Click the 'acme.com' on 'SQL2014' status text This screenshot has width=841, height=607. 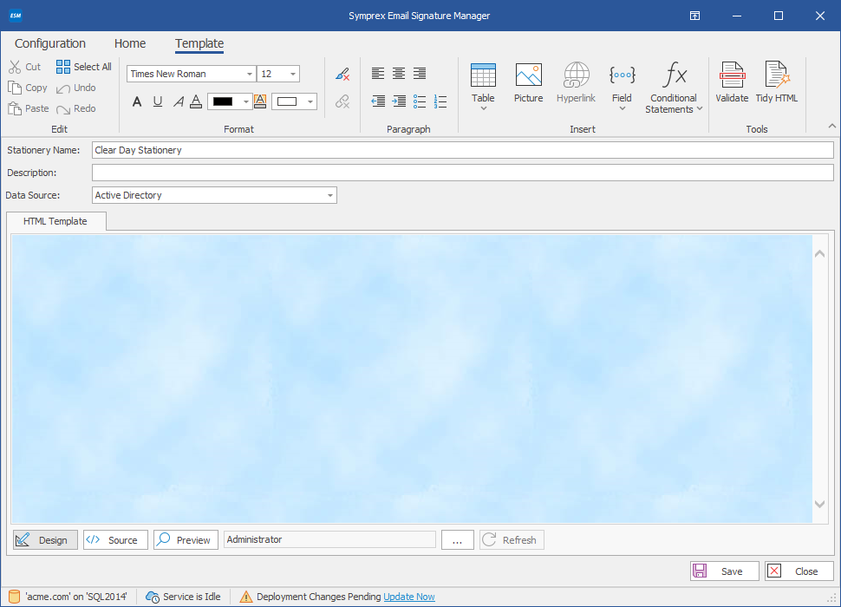tap(76, 597)
